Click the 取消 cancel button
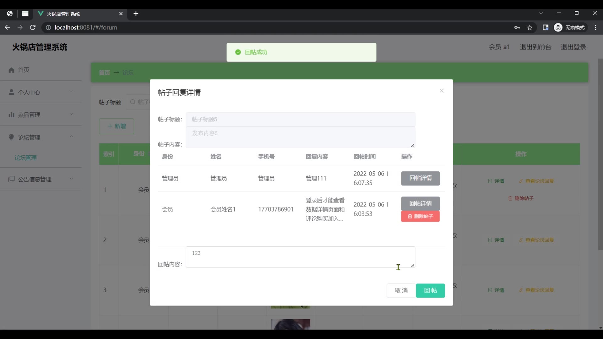The height and width of the screenshot is (339, 603). click(x=401, y=291)
